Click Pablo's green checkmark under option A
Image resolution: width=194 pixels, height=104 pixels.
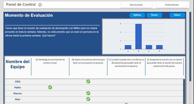50,88
